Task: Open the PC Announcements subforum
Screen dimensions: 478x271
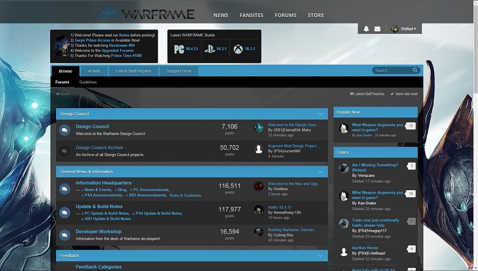Action: [151, 190]
